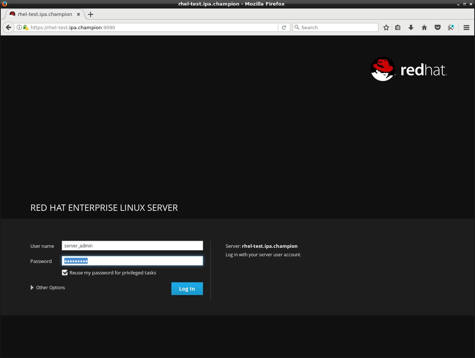
Task: Open the Downloads arrow icon
Action: click(411, 27)
